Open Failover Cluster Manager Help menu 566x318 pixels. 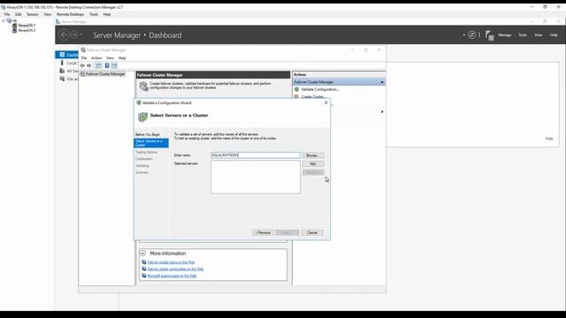[x=122, y=58]
